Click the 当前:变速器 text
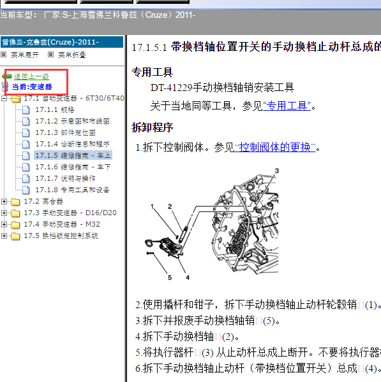Image resolution: width=381 pixels, height=382 pixels. (x=32, y=87)
